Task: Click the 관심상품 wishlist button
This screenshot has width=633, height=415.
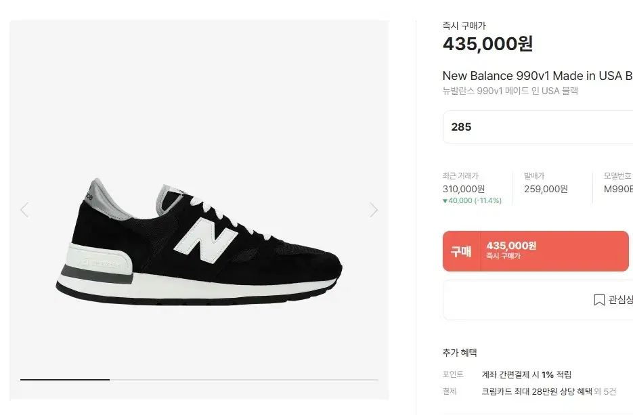Action: [x=538, y=300]
